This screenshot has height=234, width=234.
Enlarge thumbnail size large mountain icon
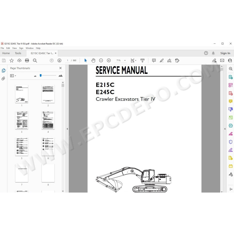click(61, 76)
